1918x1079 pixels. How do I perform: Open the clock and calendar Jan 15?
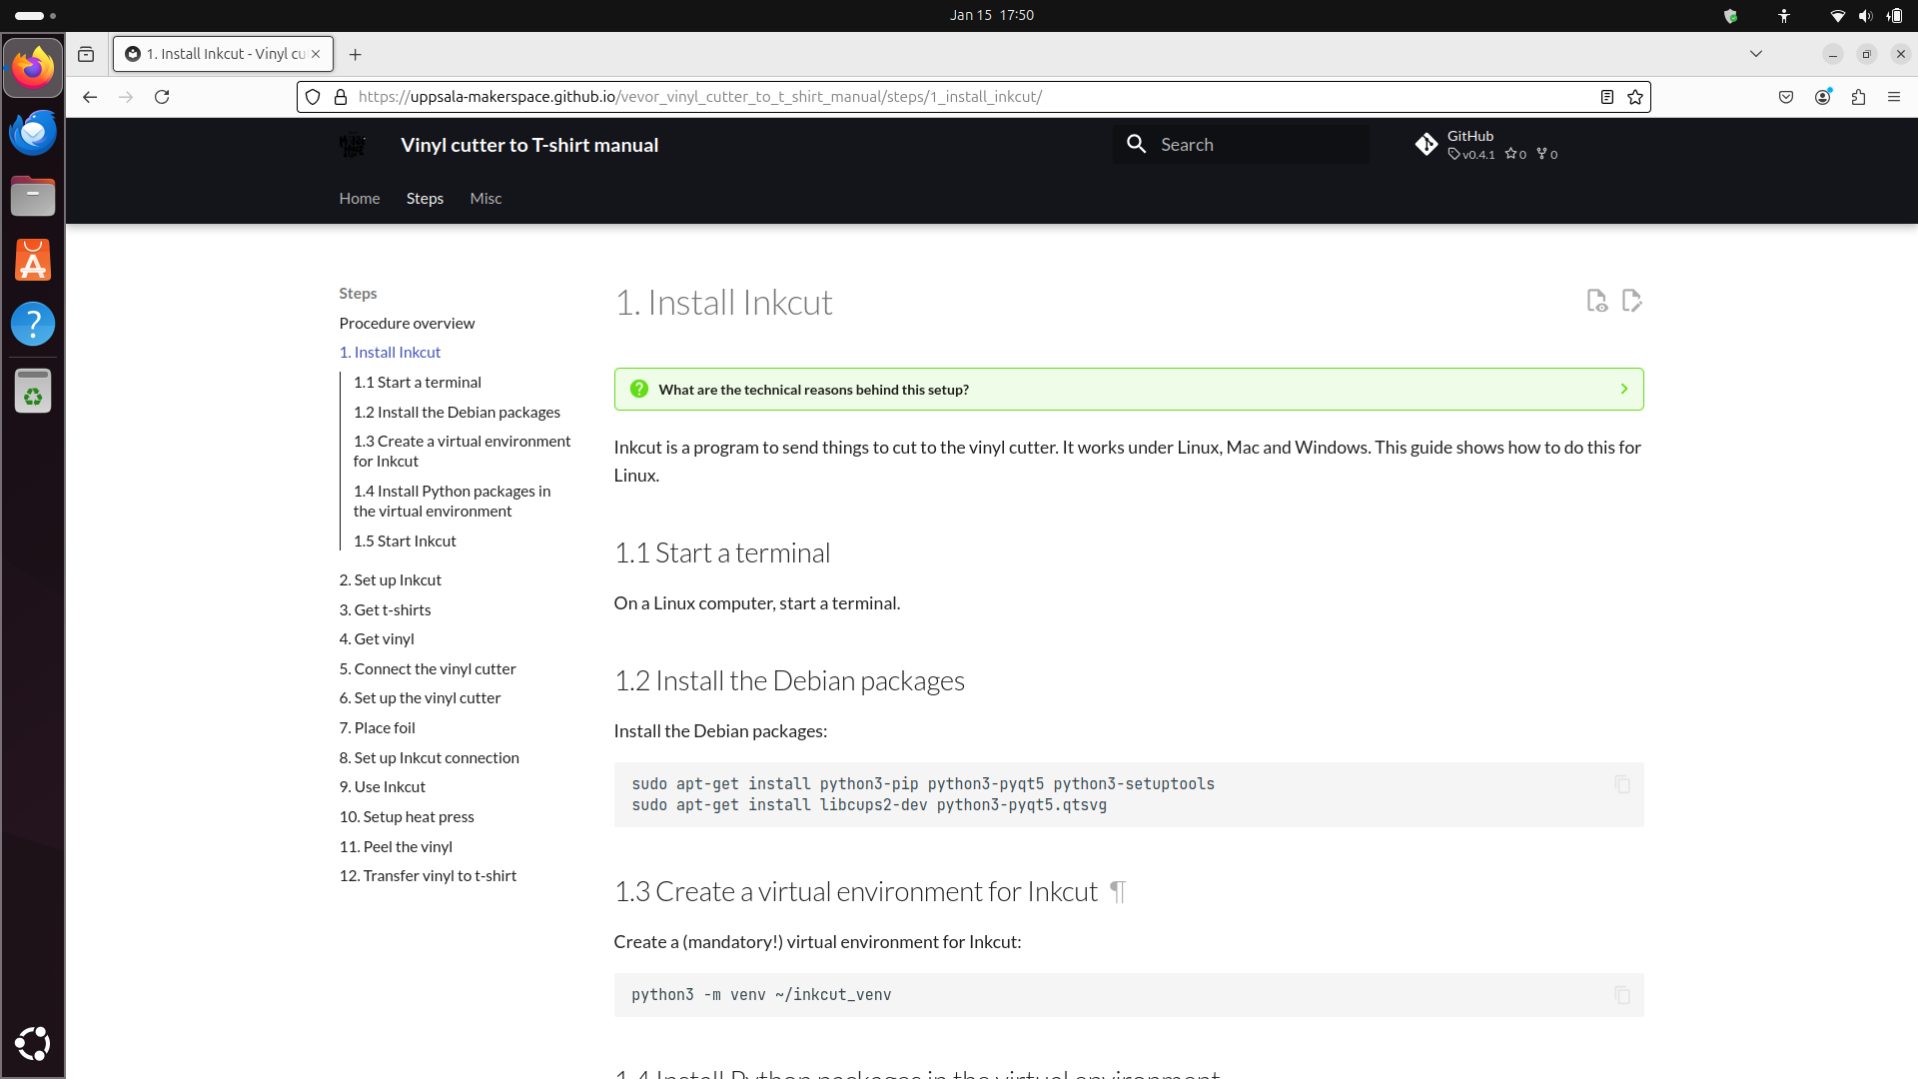[991, 15]
